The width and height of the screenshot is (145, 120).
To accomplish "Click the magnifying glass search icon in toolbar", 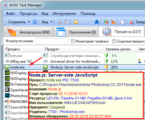I will coord(59,22).
